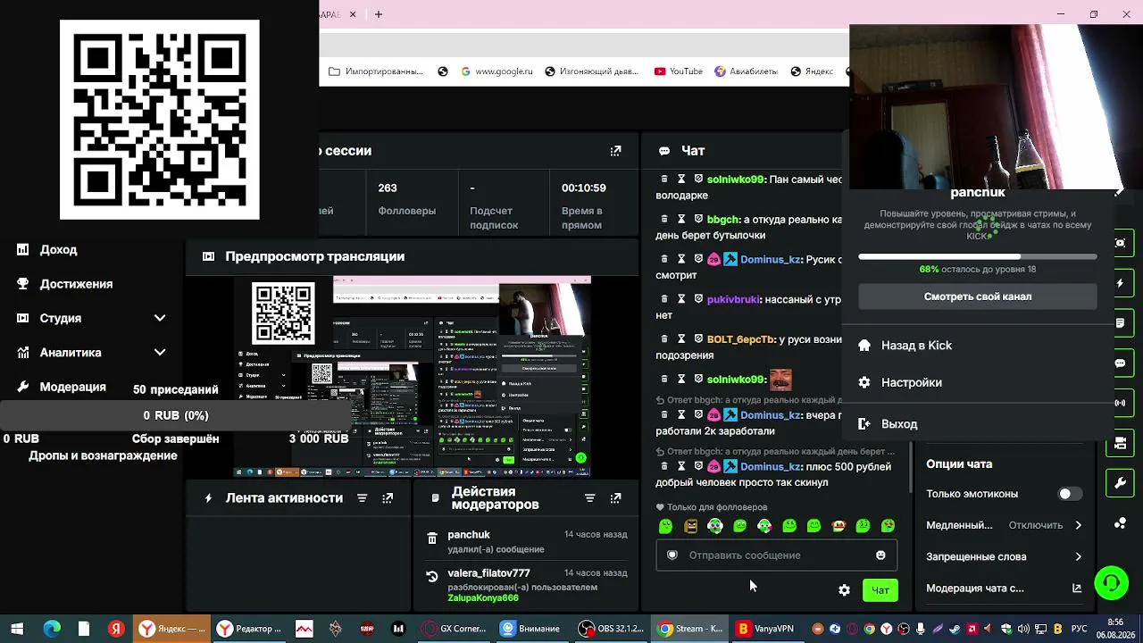Screen dimensions: 1143x643
Task: Open Достижения in the sidebar
Action: (x=76, y=284)
